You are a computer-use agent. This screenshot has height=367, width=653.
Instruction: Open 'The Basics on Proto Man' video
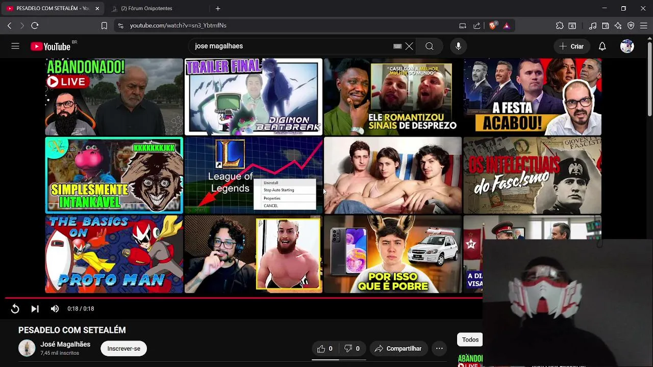click(114, 254)
